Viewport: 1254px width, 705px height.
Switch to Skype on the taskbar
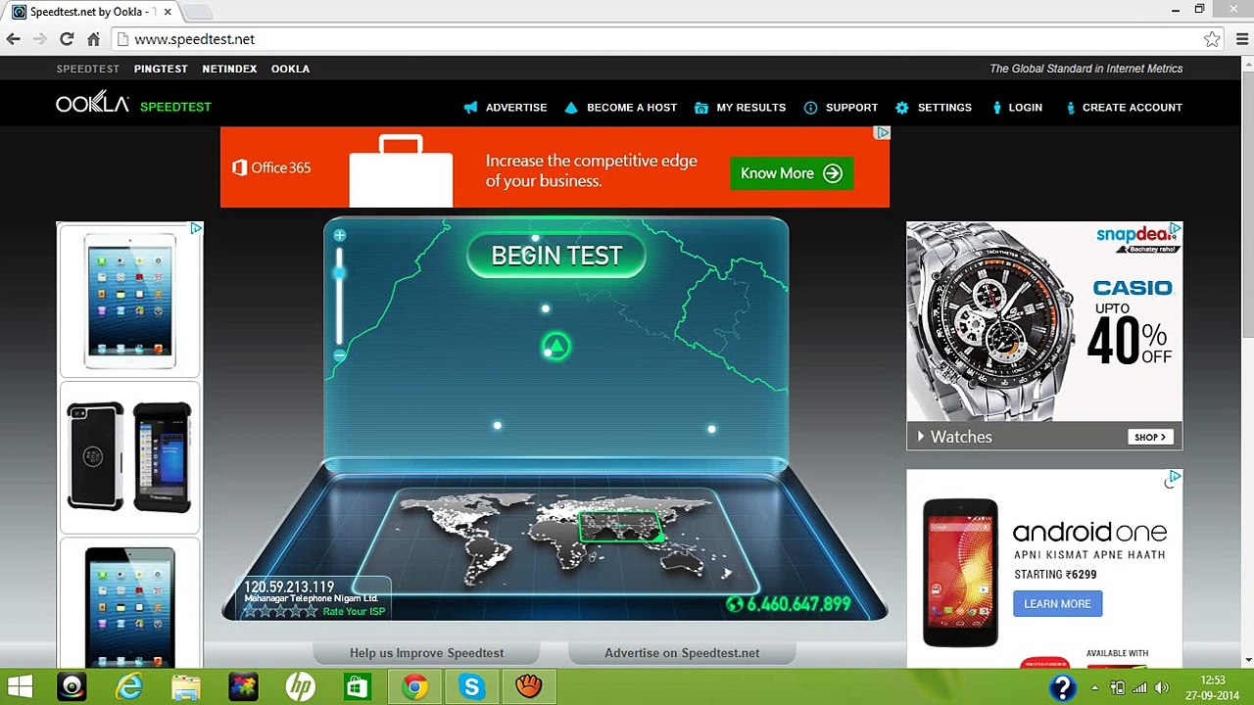pyautogui.click(x=471, y=686)
